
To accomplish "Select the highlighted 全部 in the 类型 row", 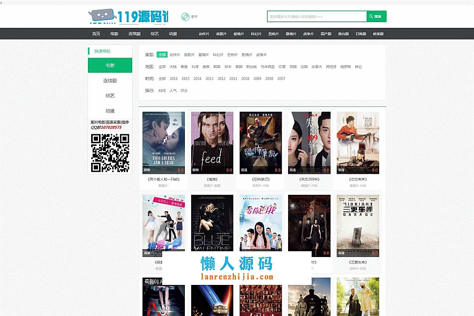I will 162,55.
